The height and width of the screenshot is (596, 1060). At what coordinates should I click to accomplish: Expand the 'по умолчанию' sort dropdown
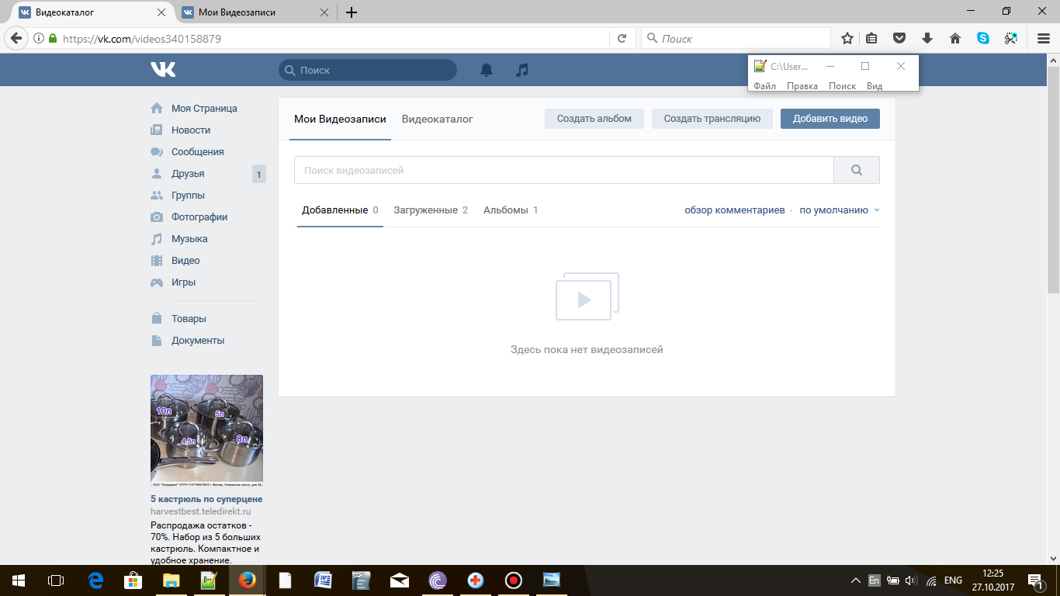tap(840, 210)
